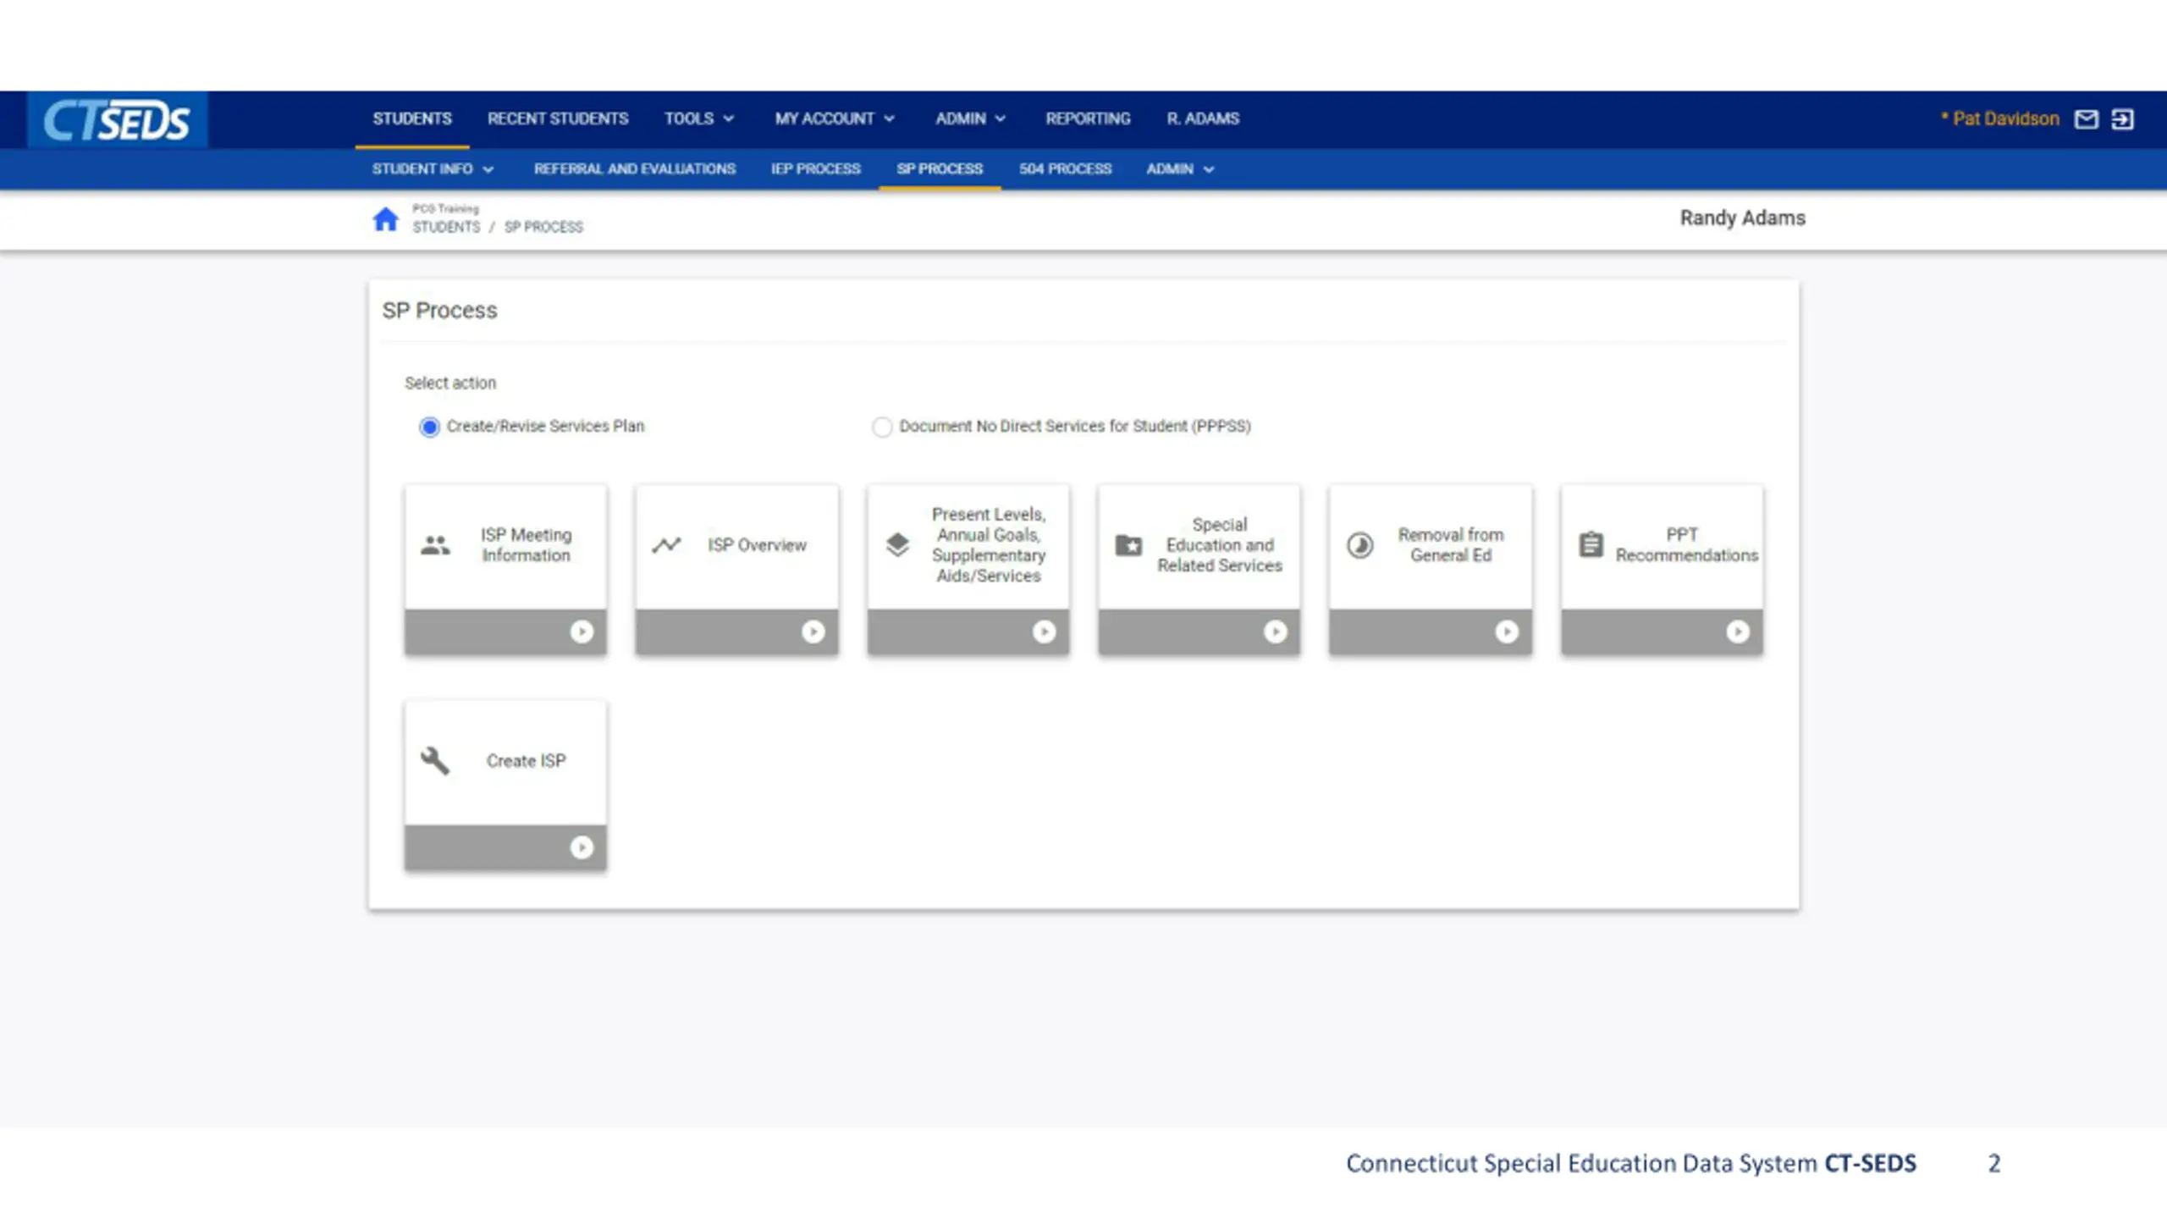
Task: Open Pat Davidson user link
Action: [x=2005, y=119]
